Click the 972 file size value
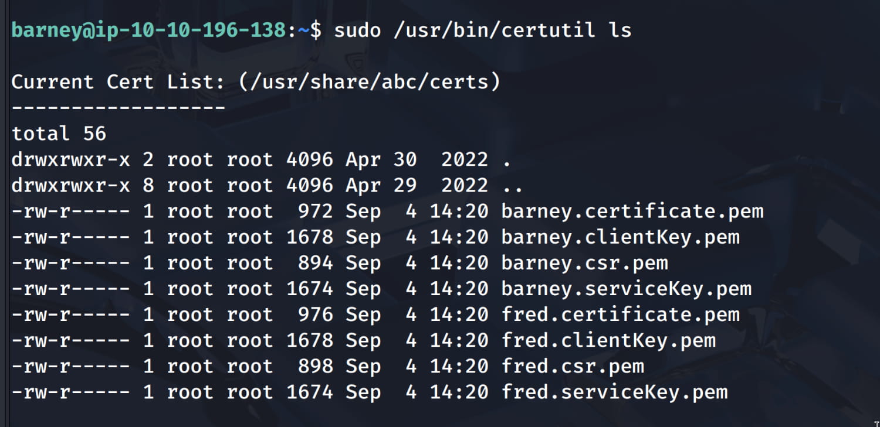This screenshot has width=880, height=427. click(x=315, y=211)
